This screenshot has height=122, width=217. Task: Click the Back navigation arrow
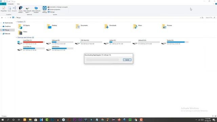click(x=2, y=18)
